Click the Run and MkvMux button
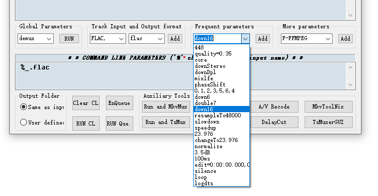This screenshot has height=196, width=378. 166,106
